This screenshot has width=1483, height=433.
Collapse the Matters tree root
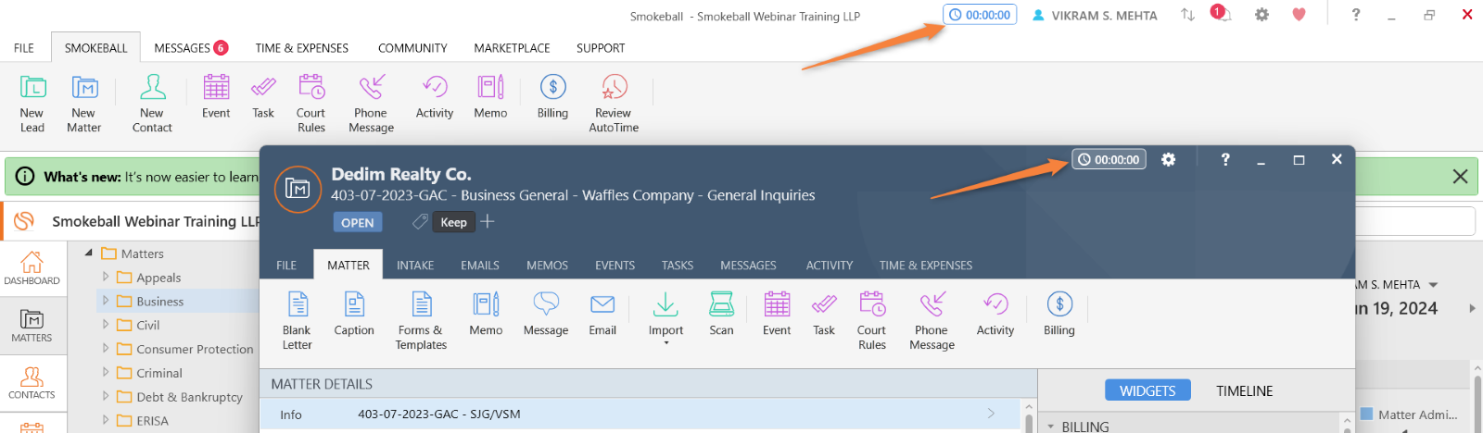click(89, 253)
